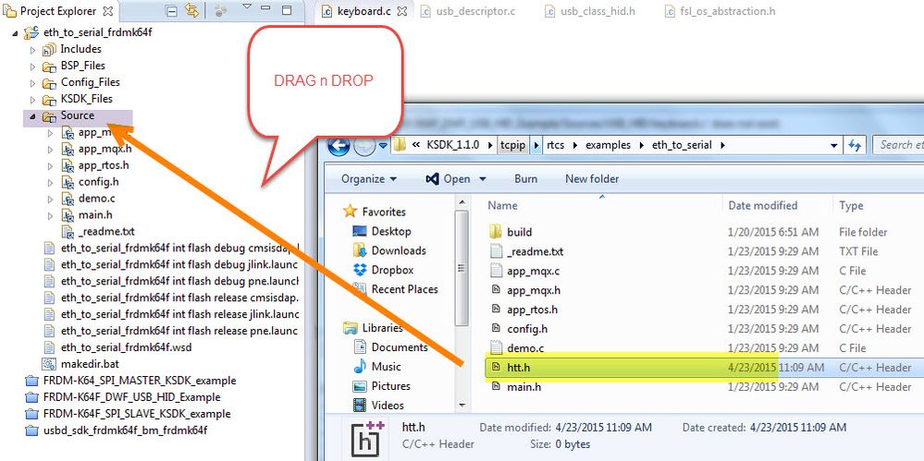Open address bar history dropdown in Explorer
This screenshot has height=461, width=924.
[x=833, y=145]
